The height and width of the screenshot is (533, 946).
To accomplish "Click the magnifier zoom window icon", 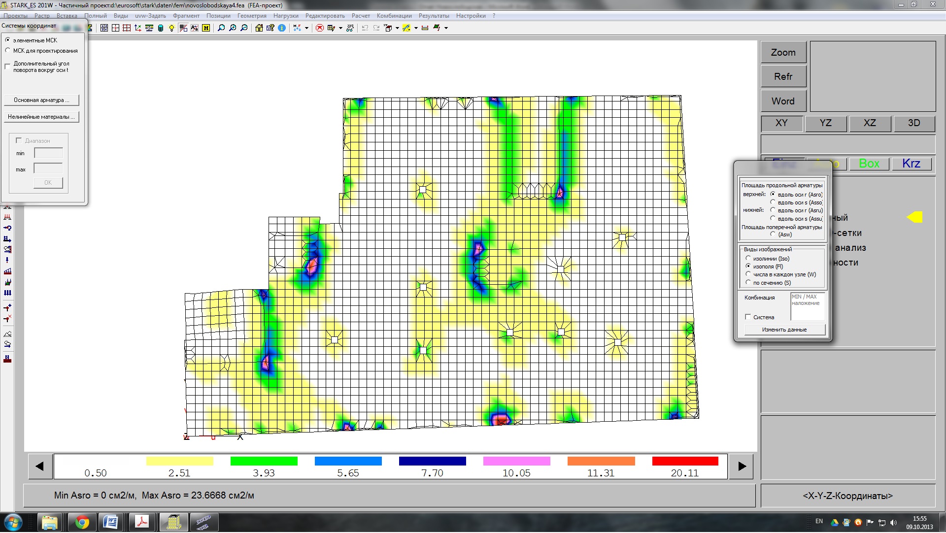I will click(x=221, y=28).
